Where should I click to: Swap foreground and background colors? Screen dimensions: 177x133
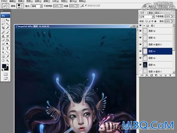click(x=8, y=65)
